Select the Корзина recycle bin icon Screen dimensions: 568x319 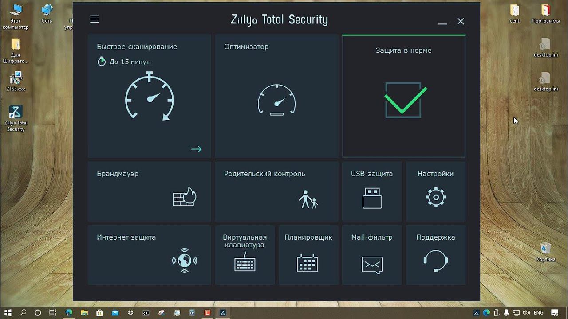pos(545,252)
